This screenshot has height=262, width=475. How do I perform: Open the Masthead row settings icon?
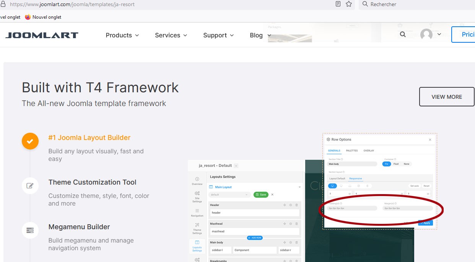(x=291, y=223)
